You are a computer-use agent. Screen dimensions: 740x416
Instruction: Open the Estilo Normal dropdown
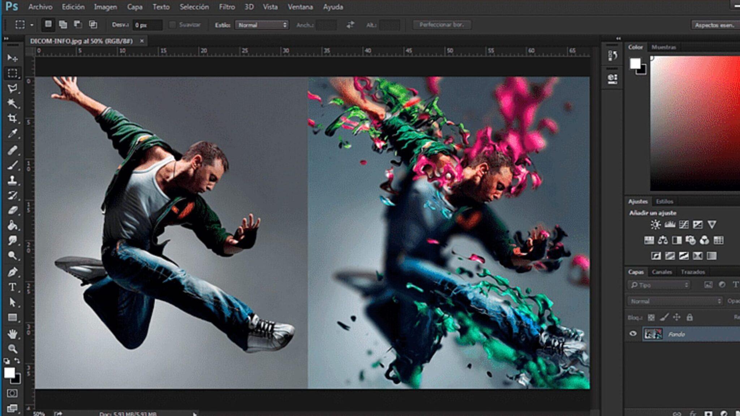click(262, 25)
